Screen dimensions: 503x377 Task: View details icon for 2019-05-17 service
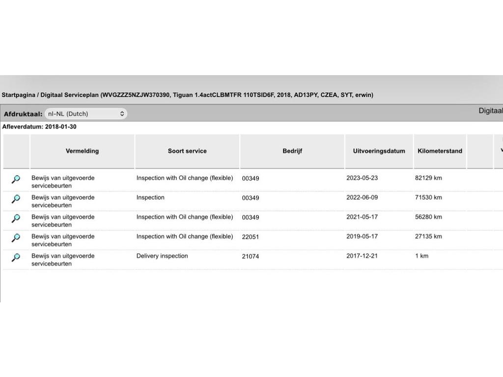[x=16, y=238]
